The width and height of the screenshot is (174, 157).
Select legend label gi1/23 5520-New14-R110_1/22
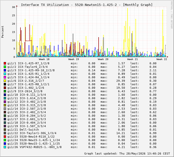pyautogui.click(x=31, y=137)
